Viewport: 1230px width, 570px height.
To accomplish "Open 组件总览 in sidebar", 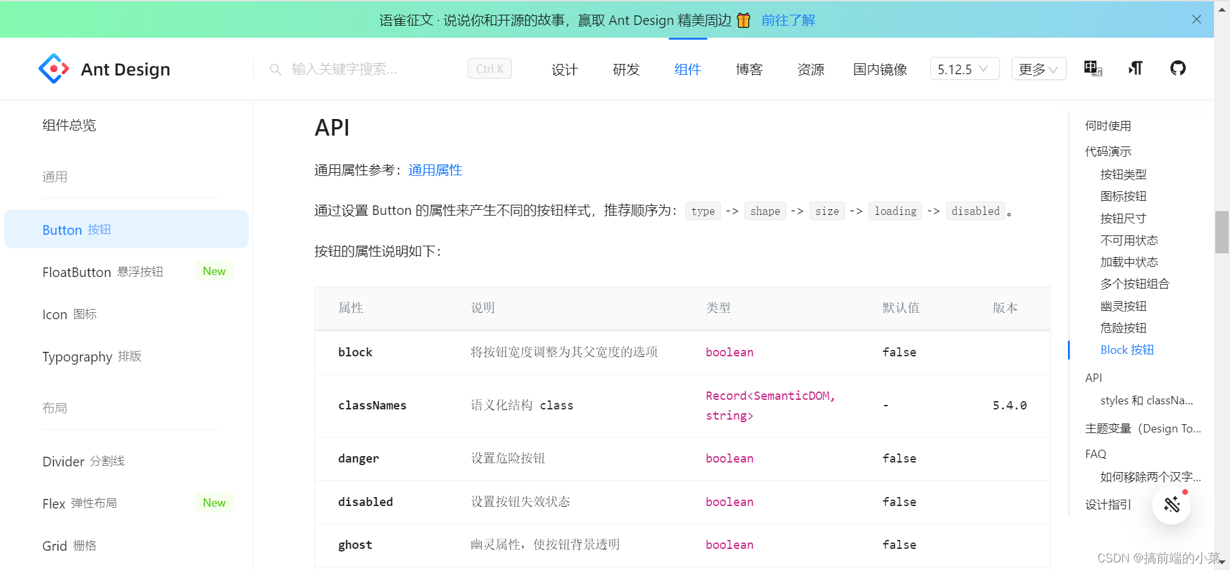I will tap(69, 125).
